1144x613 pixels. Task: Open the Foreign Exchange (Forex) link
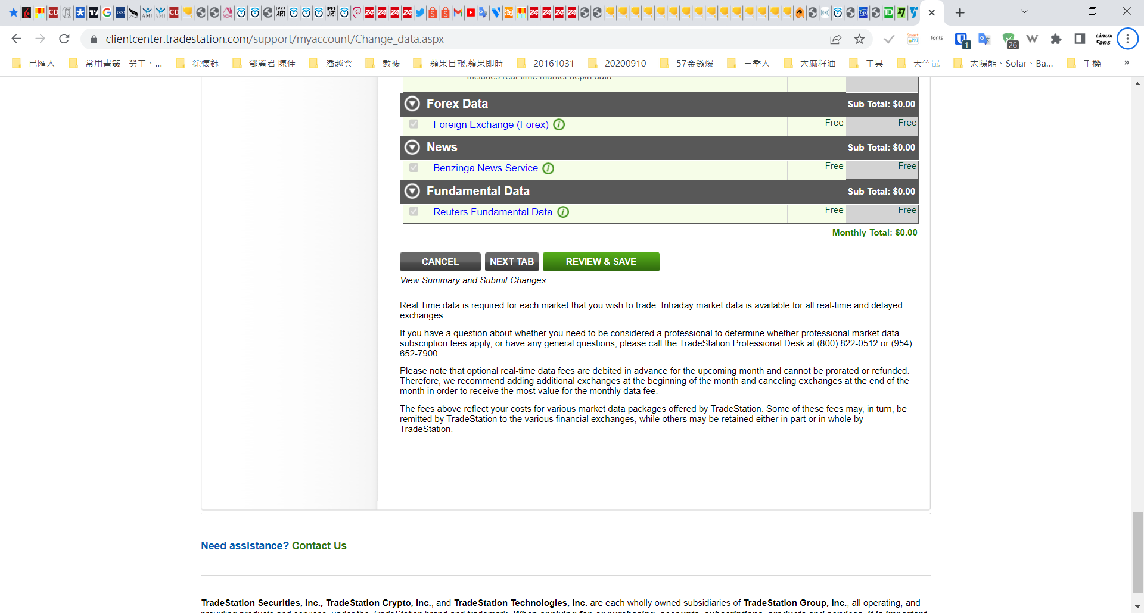click(490, 124)
